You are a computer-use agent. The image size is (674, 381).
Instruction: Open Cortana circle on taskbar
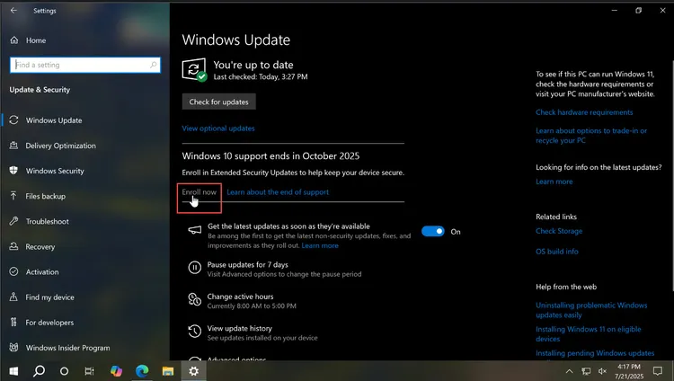coord(64,371)
